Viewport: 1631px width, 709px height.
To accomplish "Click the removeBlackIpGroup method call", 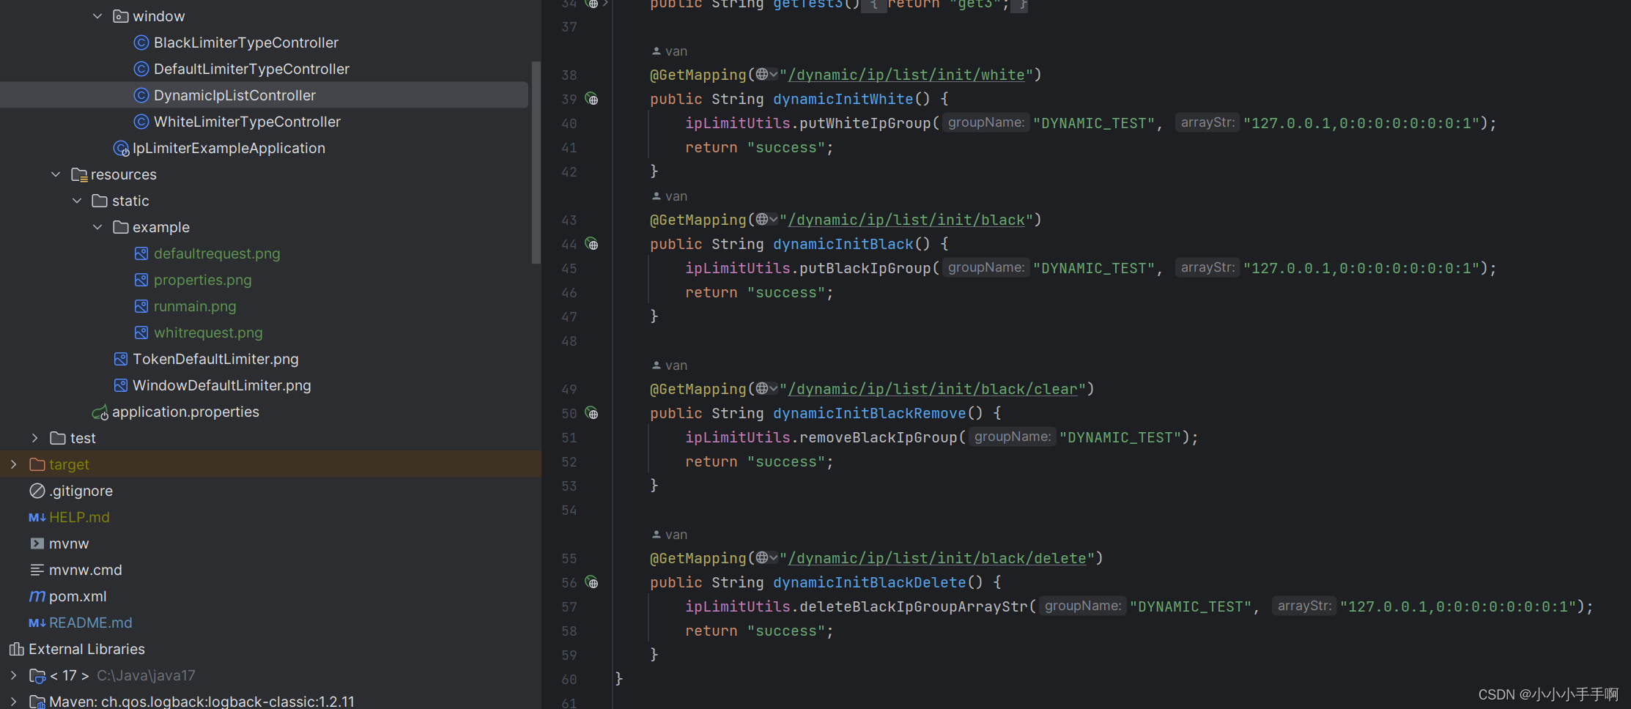I will tap(878, 437).
